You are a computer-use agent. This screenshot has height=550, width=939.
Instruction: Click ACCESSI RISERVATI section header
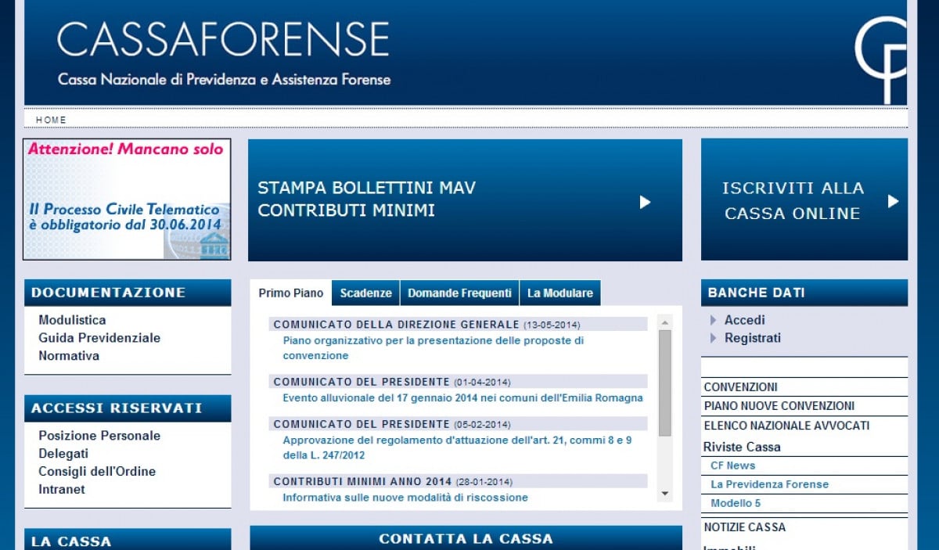point(128,408)
